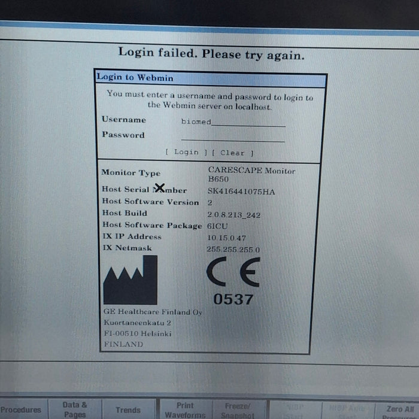
Task: Click the software package value 6ICU
Action: pos(217,226)
